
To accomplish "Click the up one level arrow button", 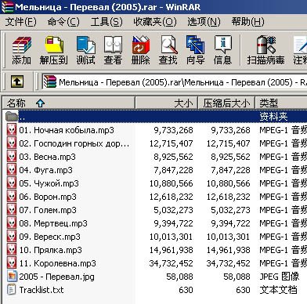I will point(17,81).
